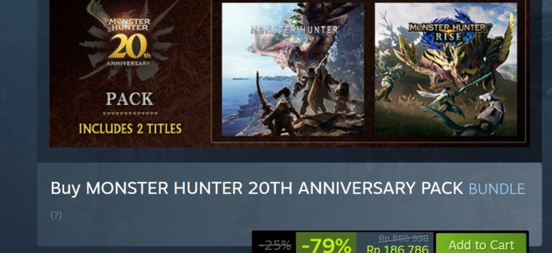Click the green -79% discount badge
The image size is (552, 253).
tap(326, 243)
